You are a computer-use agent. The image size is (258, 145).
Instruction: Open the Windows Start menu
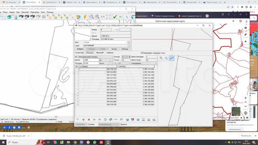point(3,142)
